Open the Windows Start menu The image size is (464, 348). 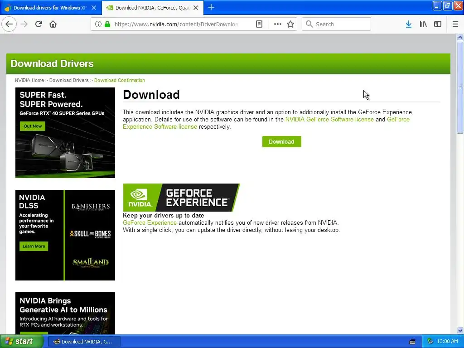click(x=21, y=342)
